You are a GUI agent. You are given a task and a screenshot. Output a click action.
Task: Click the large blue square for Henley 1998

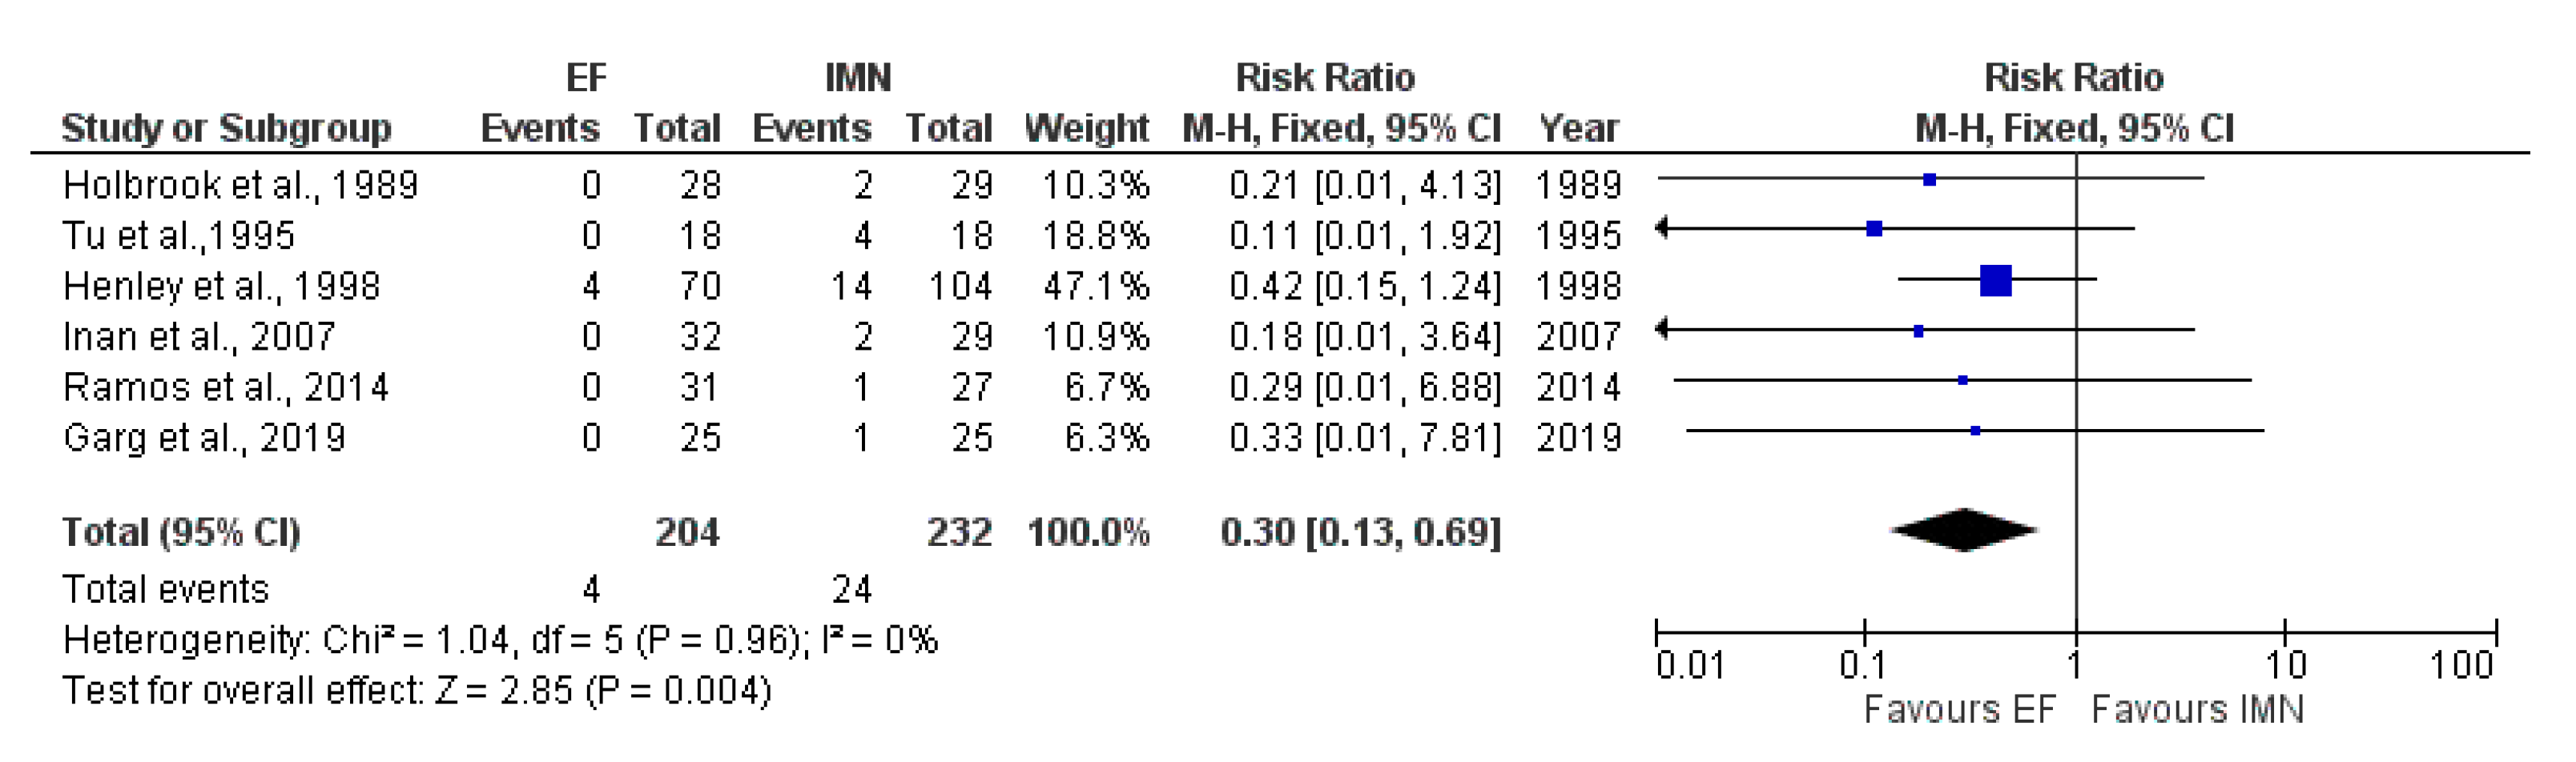1995,281
